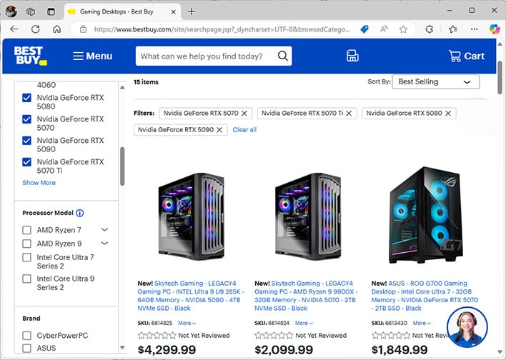Open tab actions menu icon
This screenshot has width=506, height=360.
(51, 11)
